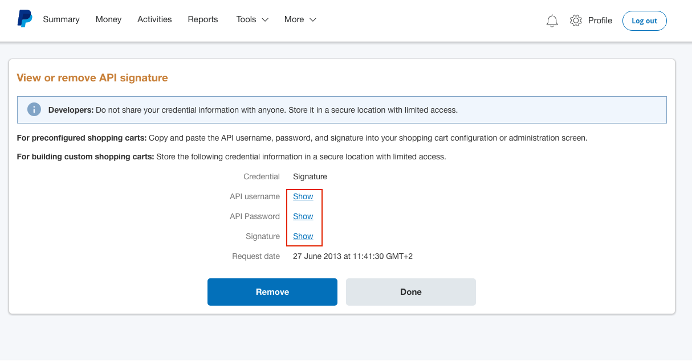Go to the Summary tab

coord(61,19)
